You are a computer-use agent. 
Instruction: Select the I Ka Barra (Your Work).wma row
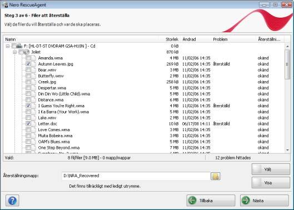[x=144, y=112]
